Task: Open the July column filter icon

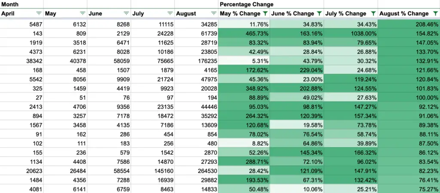Action: pyautogui.click(x=170, y=13)
